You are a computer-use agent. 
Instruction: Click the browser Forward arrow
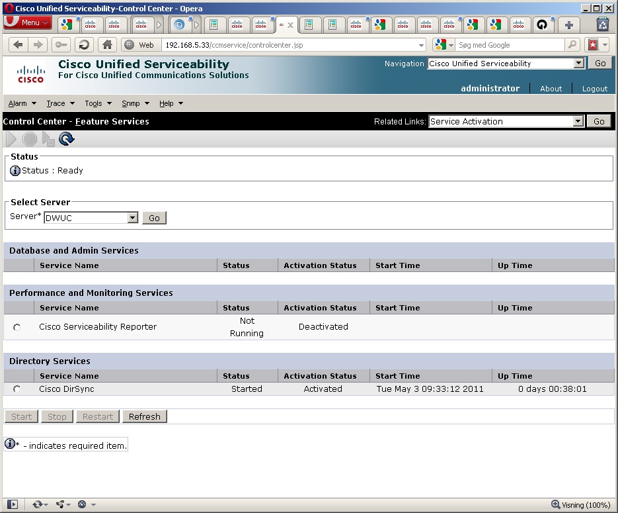[x=38, y=45]
